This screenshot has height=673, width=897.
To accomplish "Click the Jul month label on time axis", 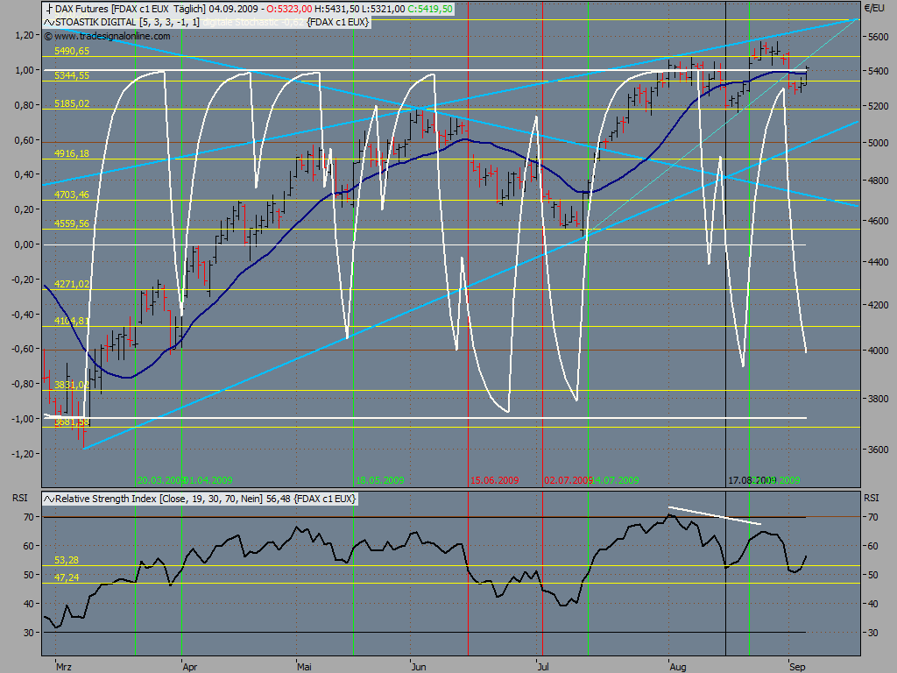I will coord(543,667).
